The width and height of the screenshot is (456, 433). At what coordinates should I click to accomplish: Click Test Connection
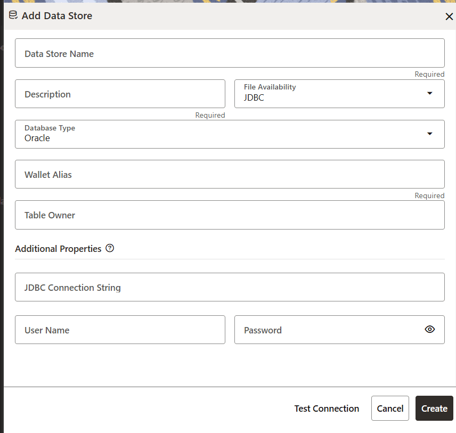point(327,409)
